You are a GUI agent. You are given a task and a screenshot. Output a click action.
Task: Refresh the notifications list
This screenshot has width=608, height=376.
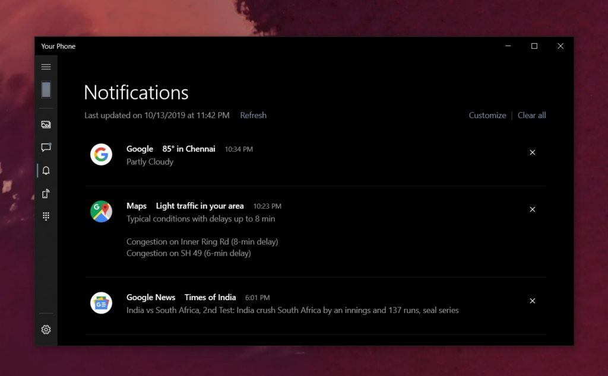(253, 115)
